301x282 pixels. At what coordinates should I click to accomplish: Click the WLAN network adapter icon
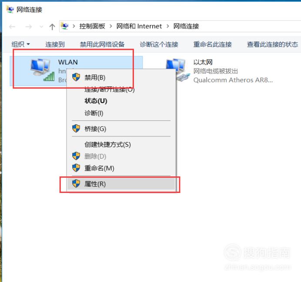point(43,70)
